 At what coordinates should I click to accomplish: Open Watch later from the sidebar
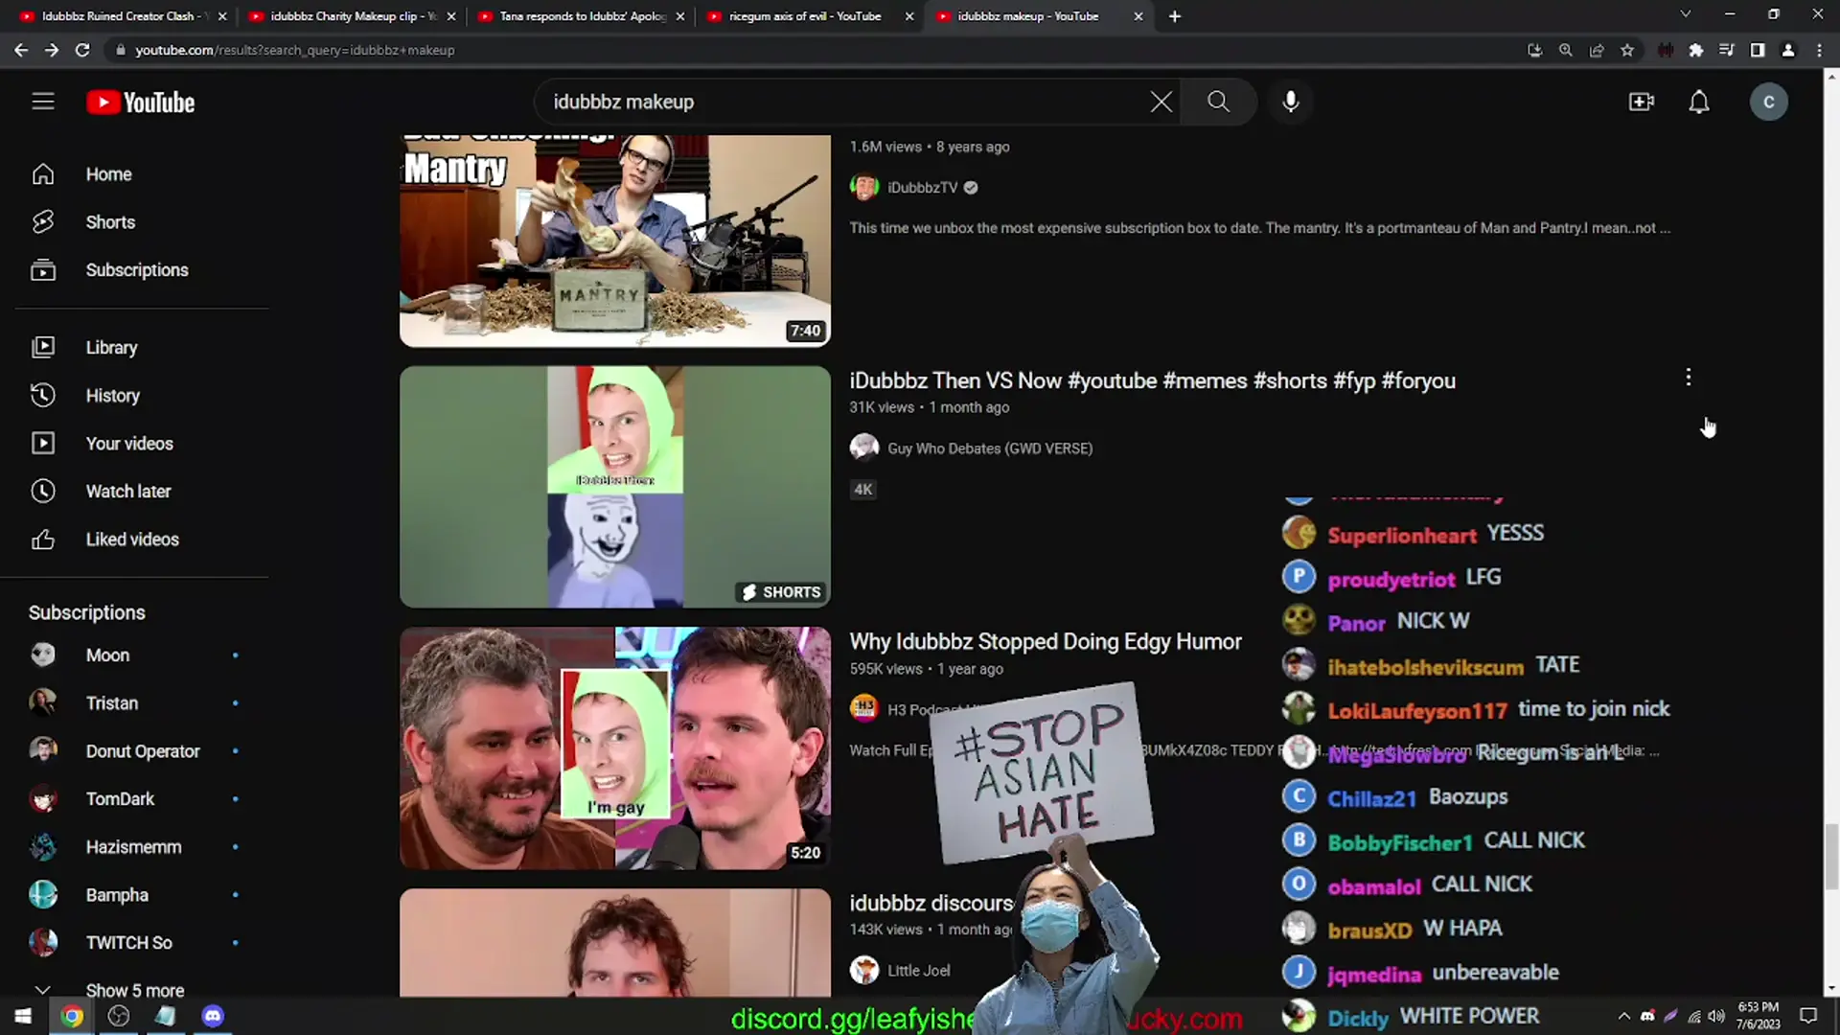pyautogui.click(x=128, y=491)
